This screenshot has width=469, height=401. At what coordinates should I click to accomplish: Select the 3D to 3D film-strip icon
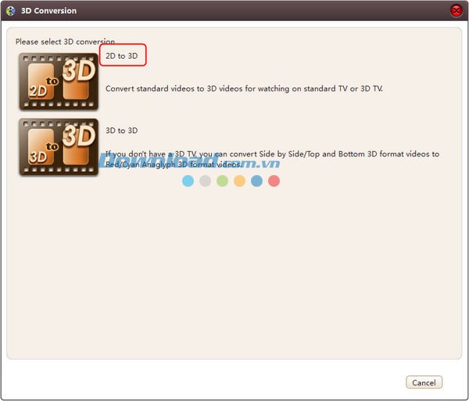click(59, 147)
